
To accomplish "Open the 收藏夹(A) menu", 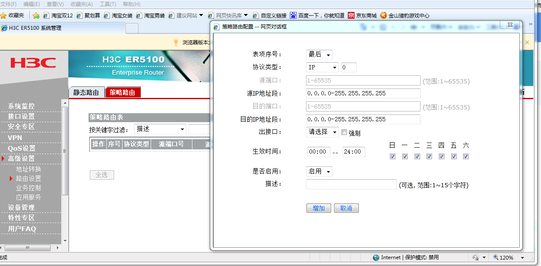I will tap(81, 4).
